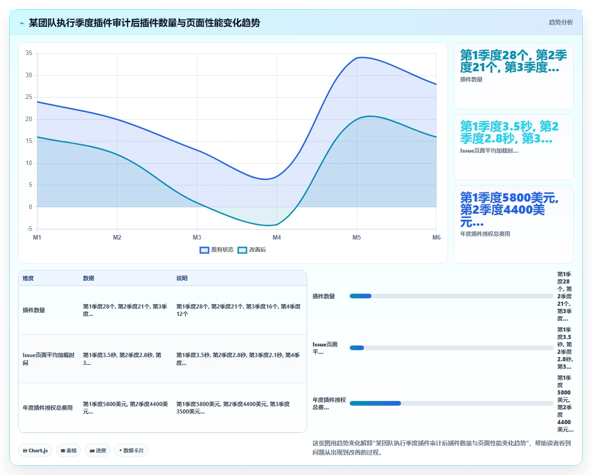Open the 年度插件授权总费用 data card

click(514, 224)
